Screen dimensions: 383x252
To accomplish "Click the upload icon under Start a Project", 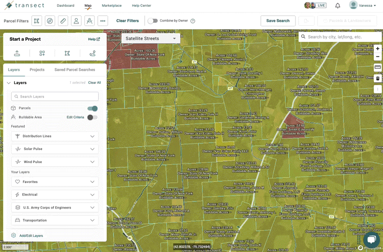I will [x=17, y=54].
